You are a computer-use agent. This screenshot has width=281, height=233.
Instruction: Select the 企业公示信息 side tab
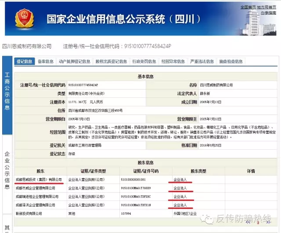[x=7, y=175]
